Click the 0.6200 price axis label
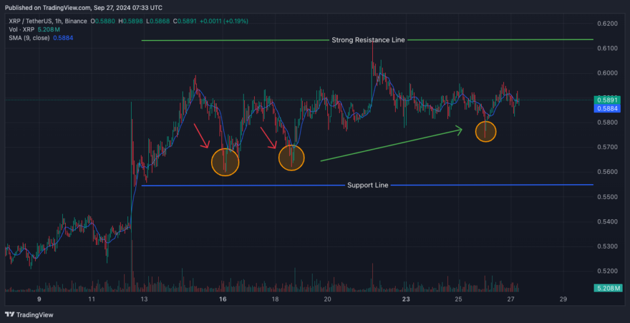 pos(607,23)
